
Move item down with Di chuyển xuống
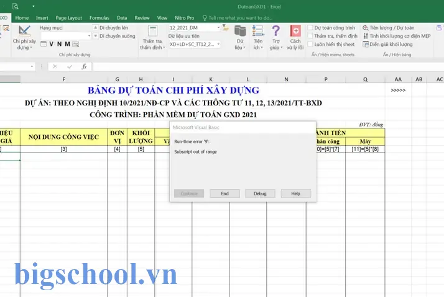click(x=114, y=36)
